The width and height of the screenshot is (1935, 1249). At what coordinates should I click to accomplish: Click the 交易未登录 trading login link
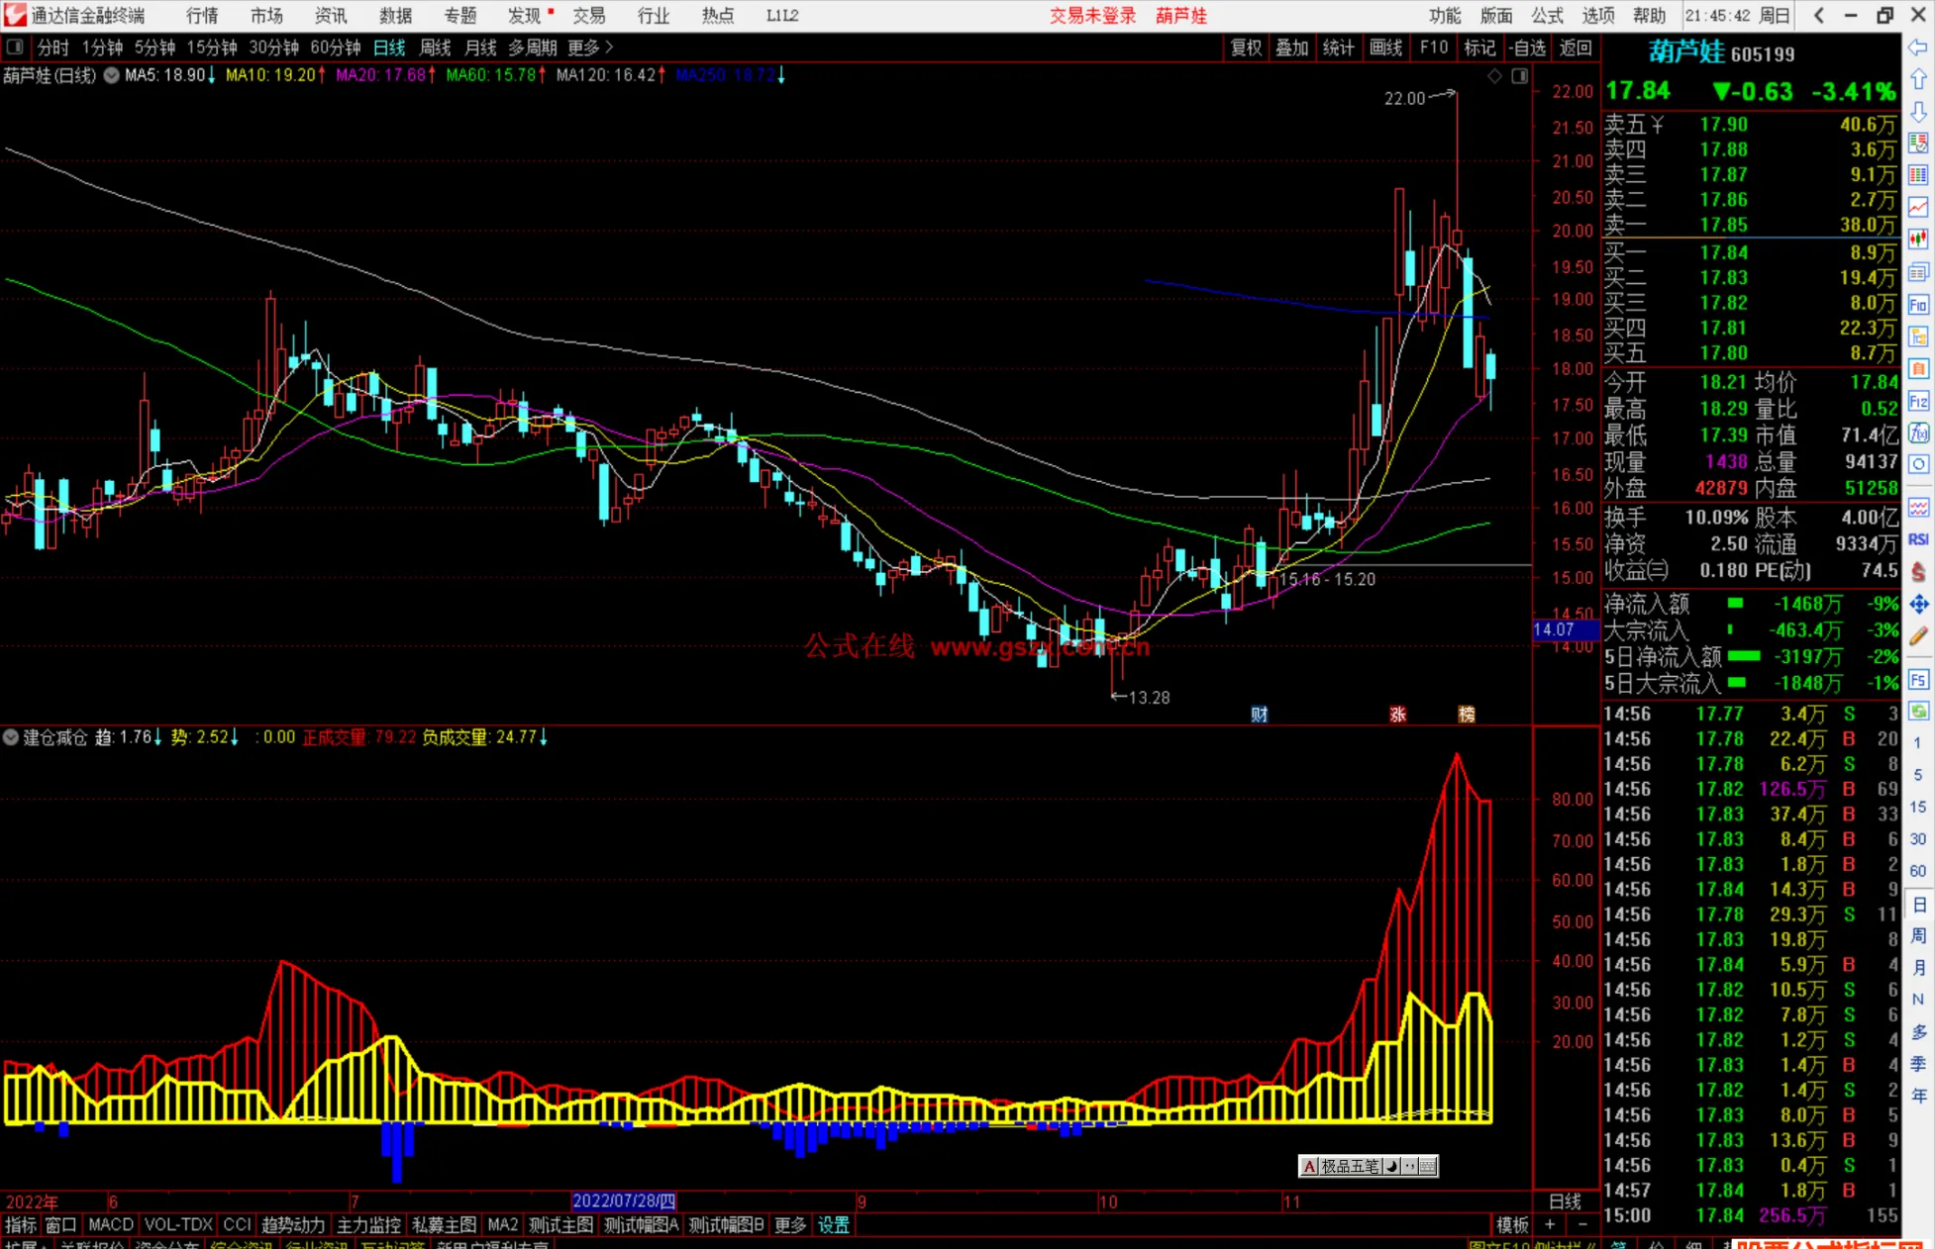(x=1092, y=15)
